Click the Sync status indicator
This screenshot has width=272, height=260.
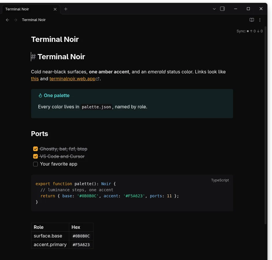pos(250,31)
